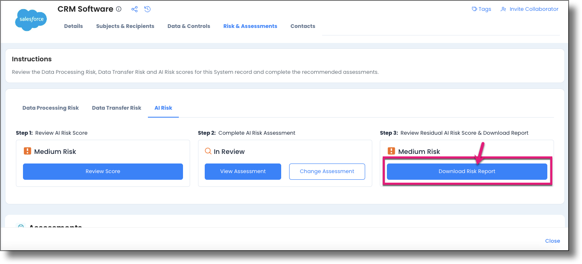582x264 pixels.
Task: Go to the Contacts tab
Action: [303, 26]
